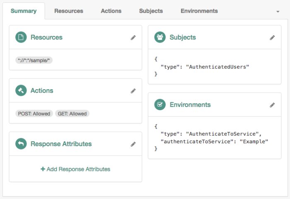This screenshot has height=199, width=290.
Task: Select the GET: Allowed action tag
Action: [72, 114]
